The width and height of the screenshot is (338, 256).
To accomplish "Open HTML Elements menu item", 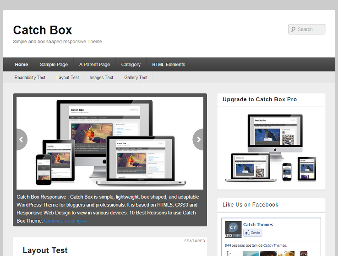I will (169, 65).
